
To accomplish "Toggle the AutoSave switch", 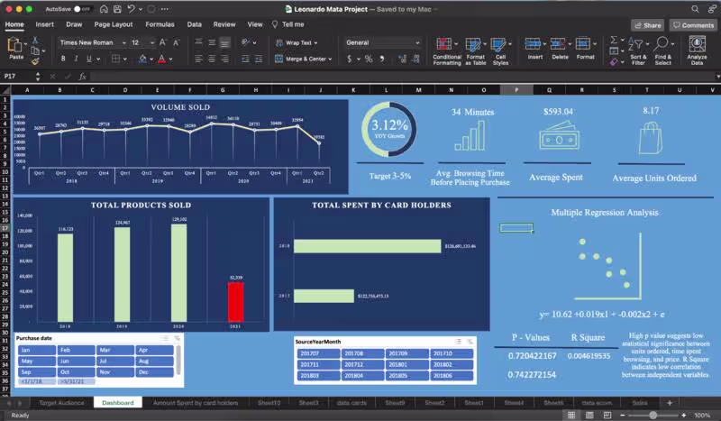I will (81, 9).
